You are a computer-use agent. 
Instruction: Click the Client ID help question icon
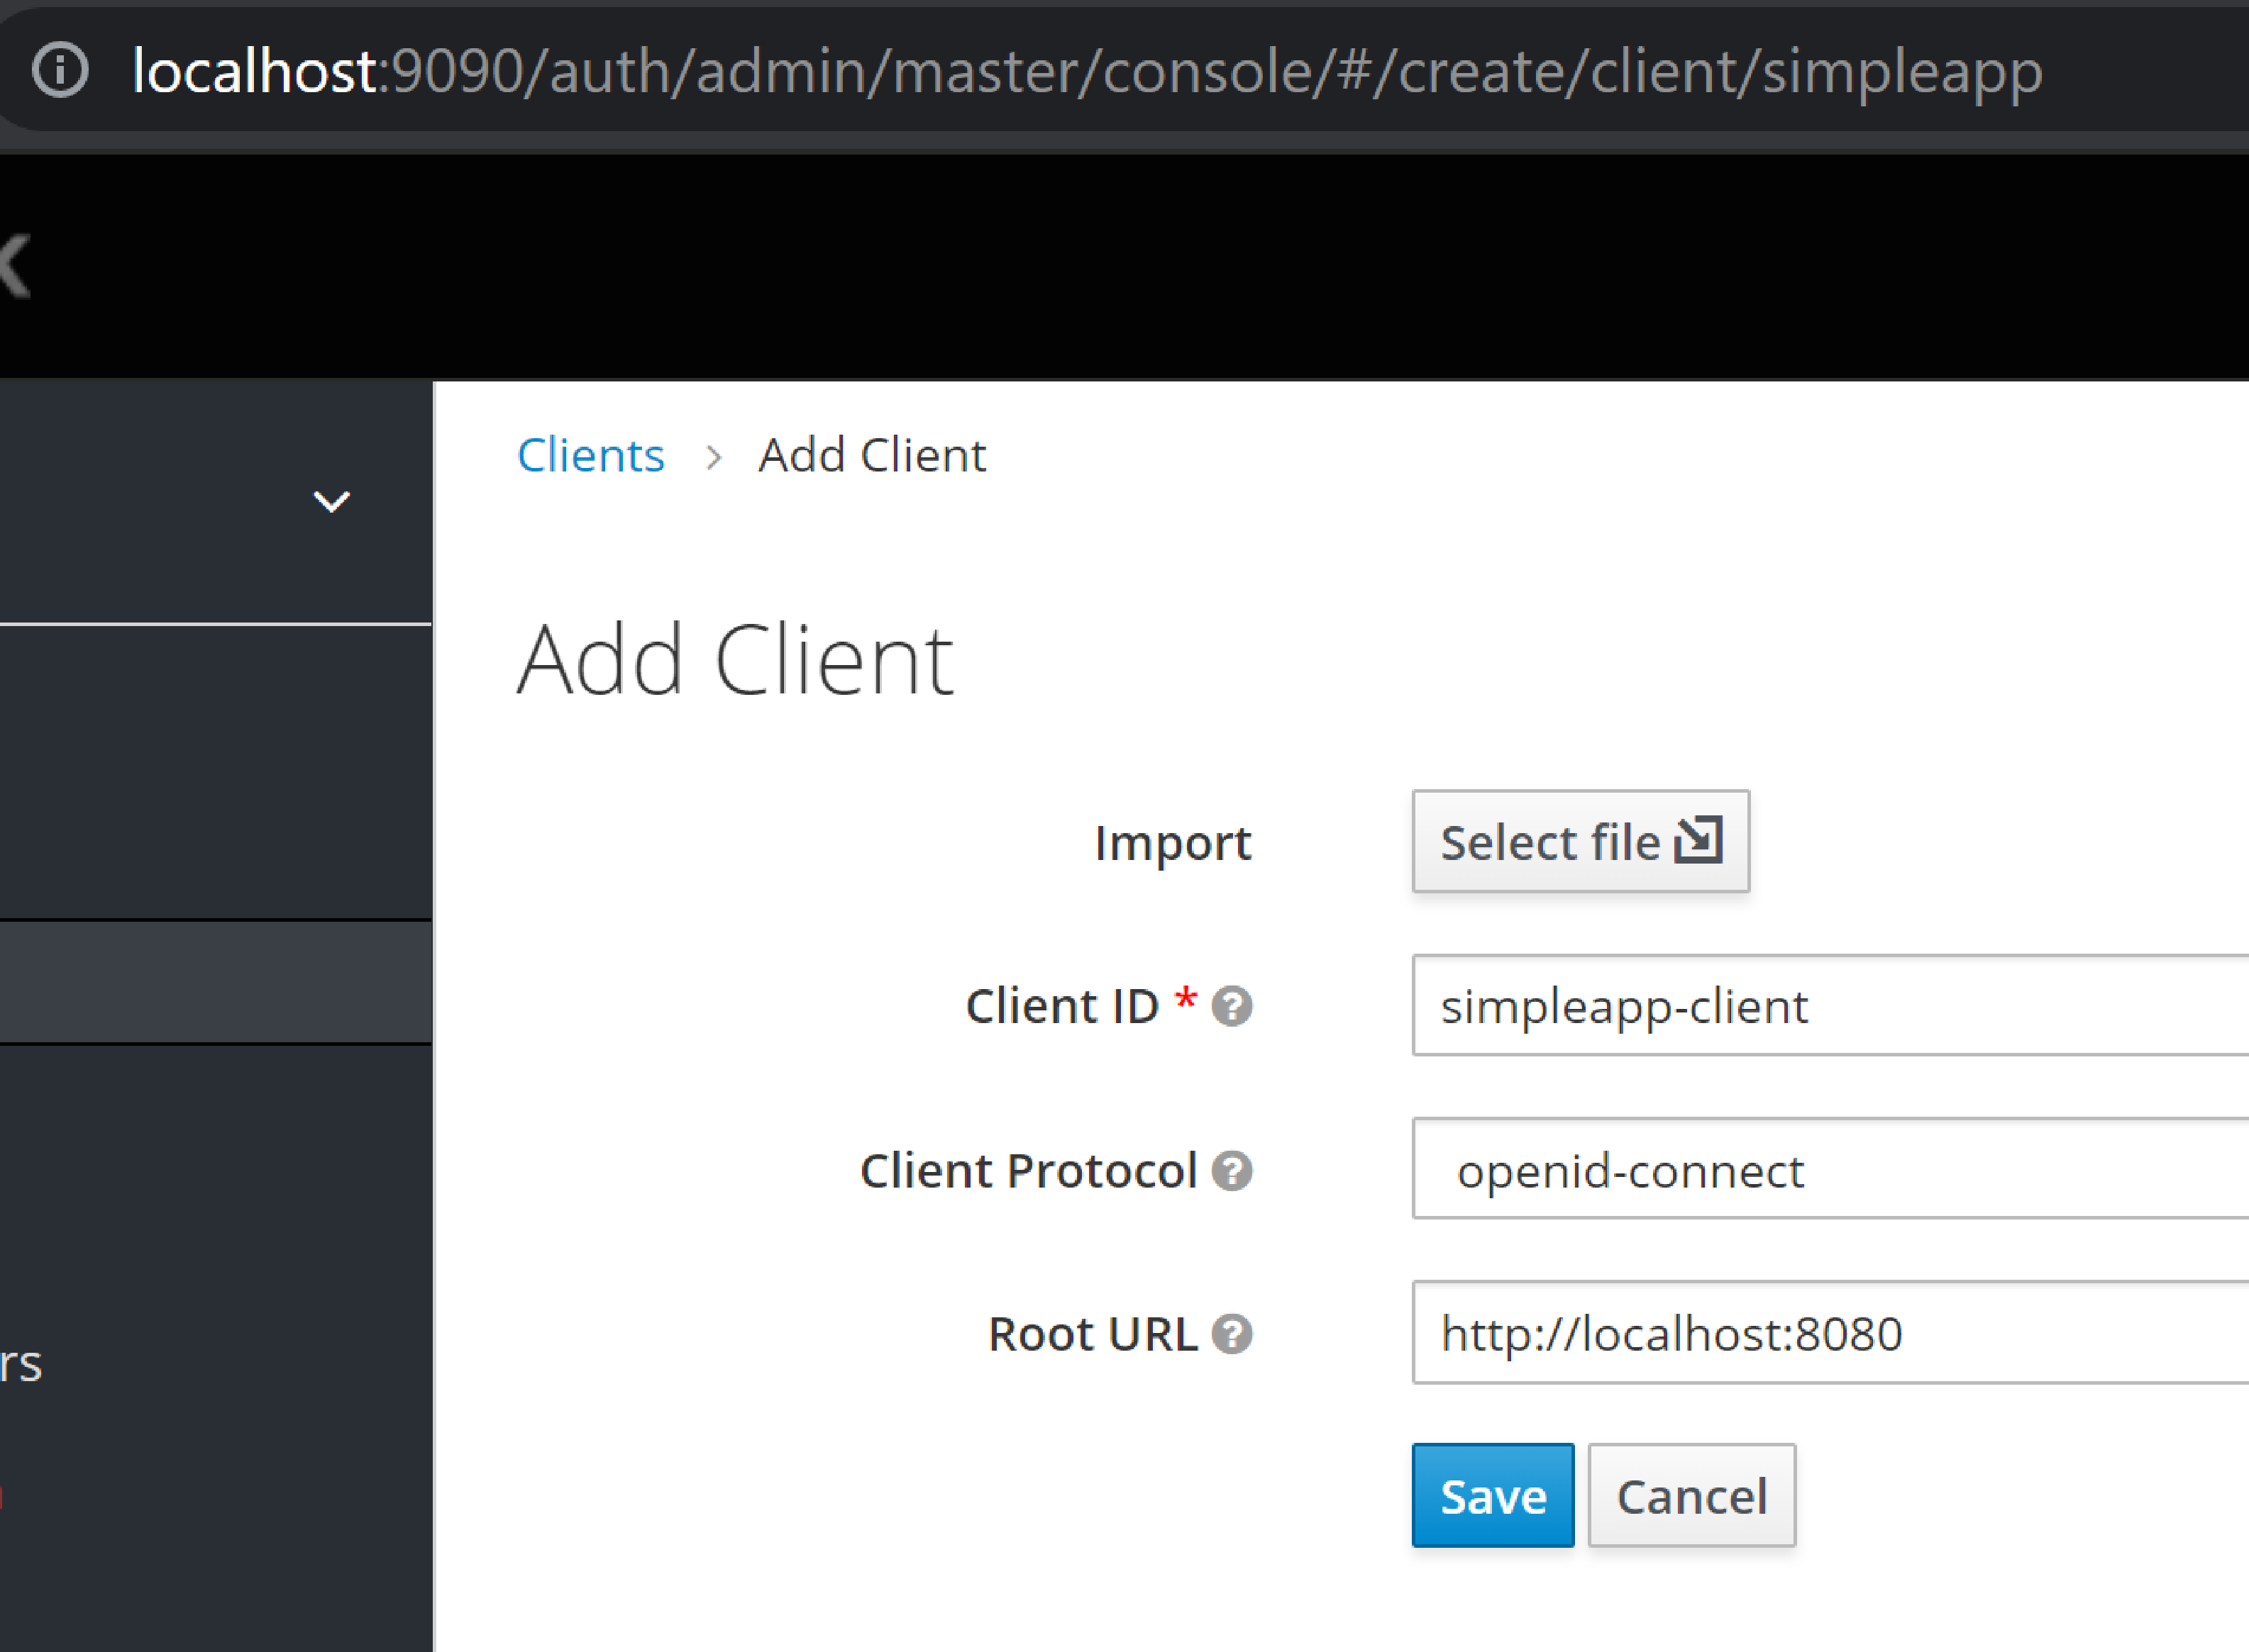[x=1232, y=1006]
